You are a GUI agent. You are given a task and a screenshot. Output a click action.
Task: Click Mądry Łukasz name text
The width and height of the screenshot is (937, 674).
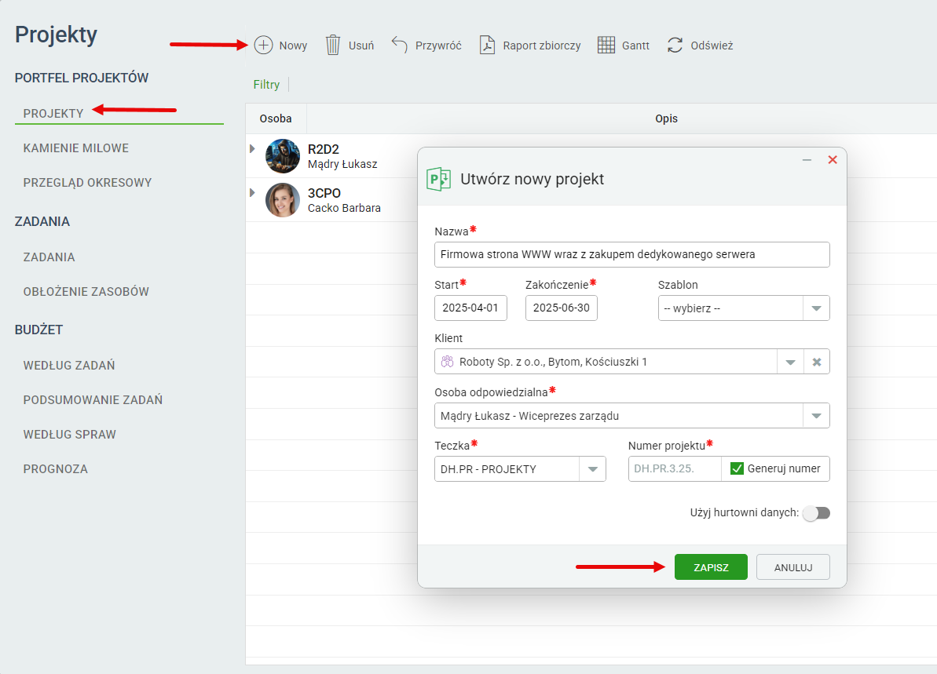click(x=342, y=164)
